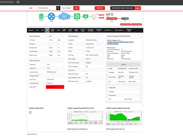Select the IP OLT address value

[x=90, y=44]
